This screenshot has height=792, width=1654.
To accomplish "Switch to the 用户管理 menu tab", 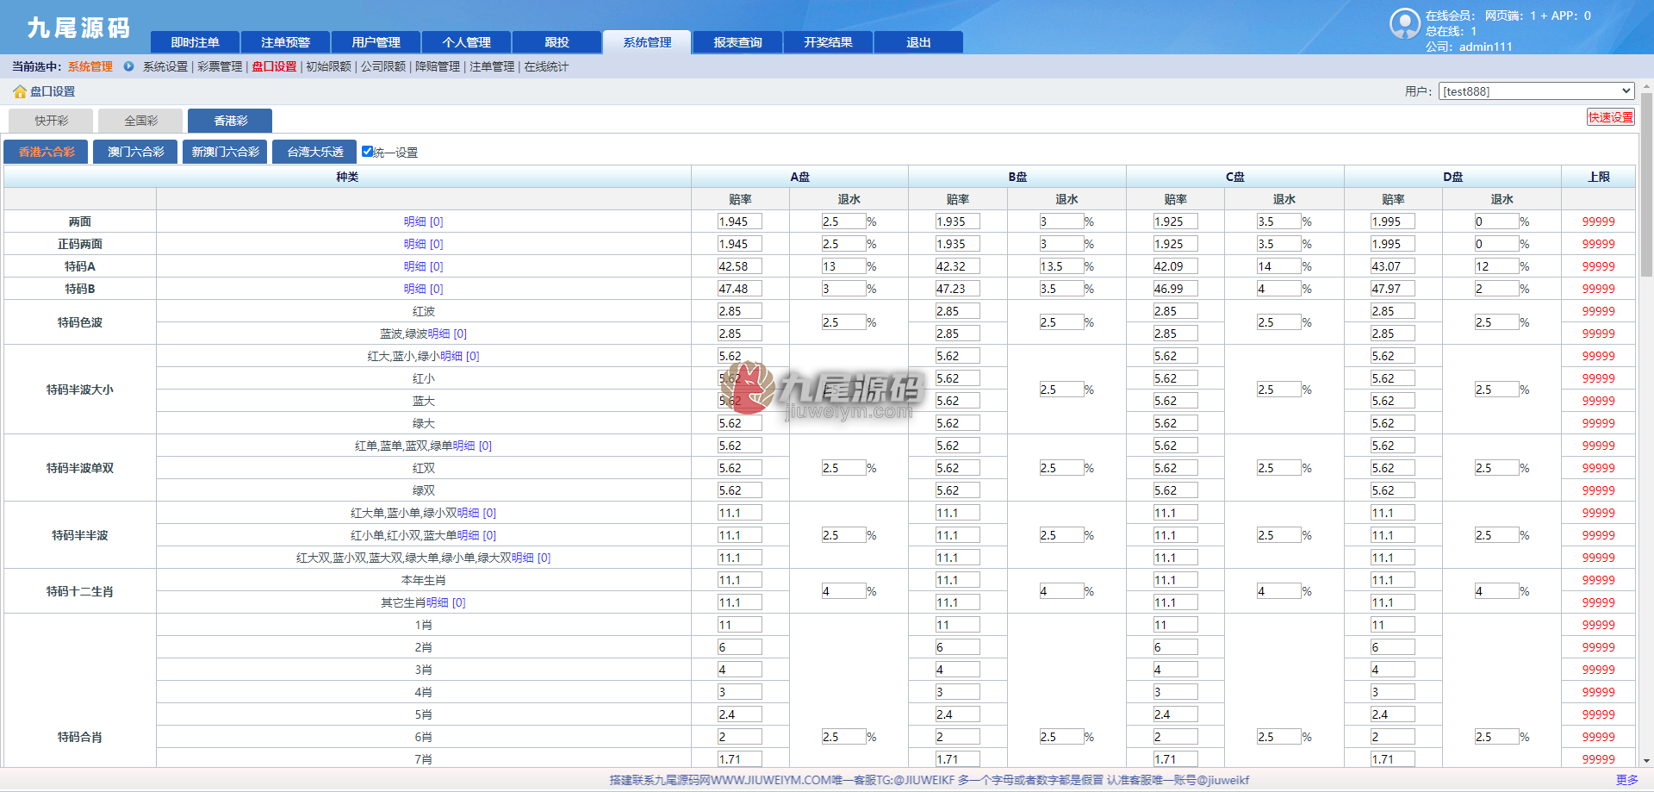I will coord(376,42).
